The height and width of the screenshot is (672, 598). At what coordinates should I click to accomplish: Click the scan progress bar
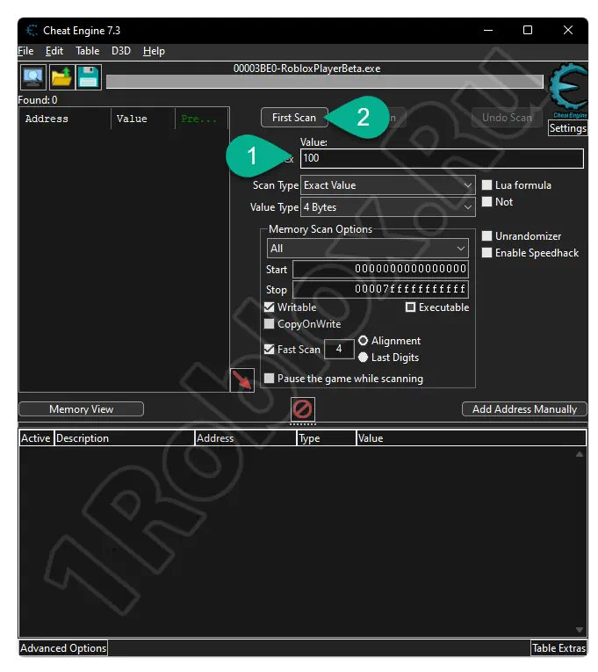324,82
